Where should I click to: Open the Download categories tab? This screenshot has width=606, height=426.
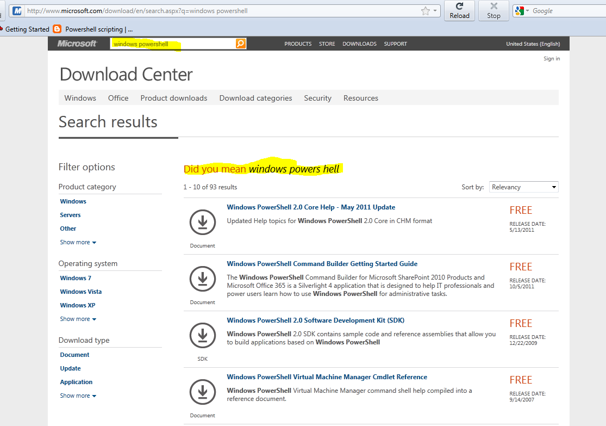(255, 98)
